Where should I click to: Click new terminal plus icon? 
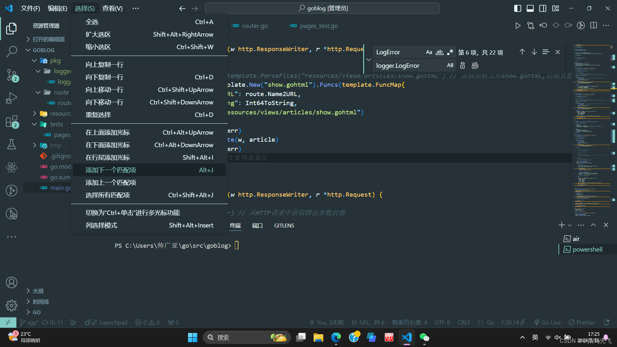tap(561, 225)
